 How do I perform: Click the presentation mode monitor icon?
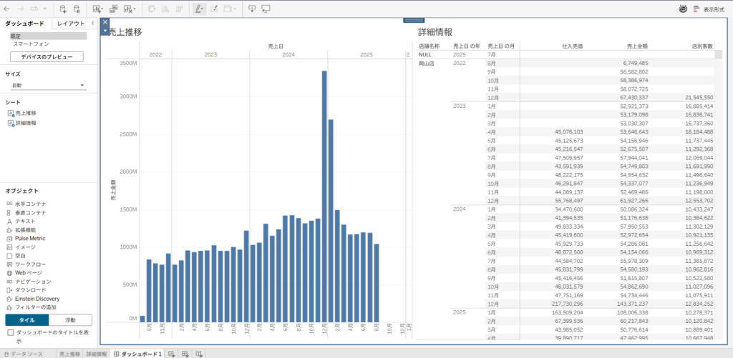[x=266, y=9]
